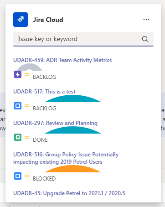Screen dimensions: 165x207
Task: Click the orange avatar shape above BLOCKED
Action: 73,169
